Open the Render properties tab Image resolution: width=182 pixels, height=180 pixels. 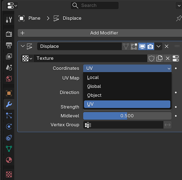tap(9, 34)
